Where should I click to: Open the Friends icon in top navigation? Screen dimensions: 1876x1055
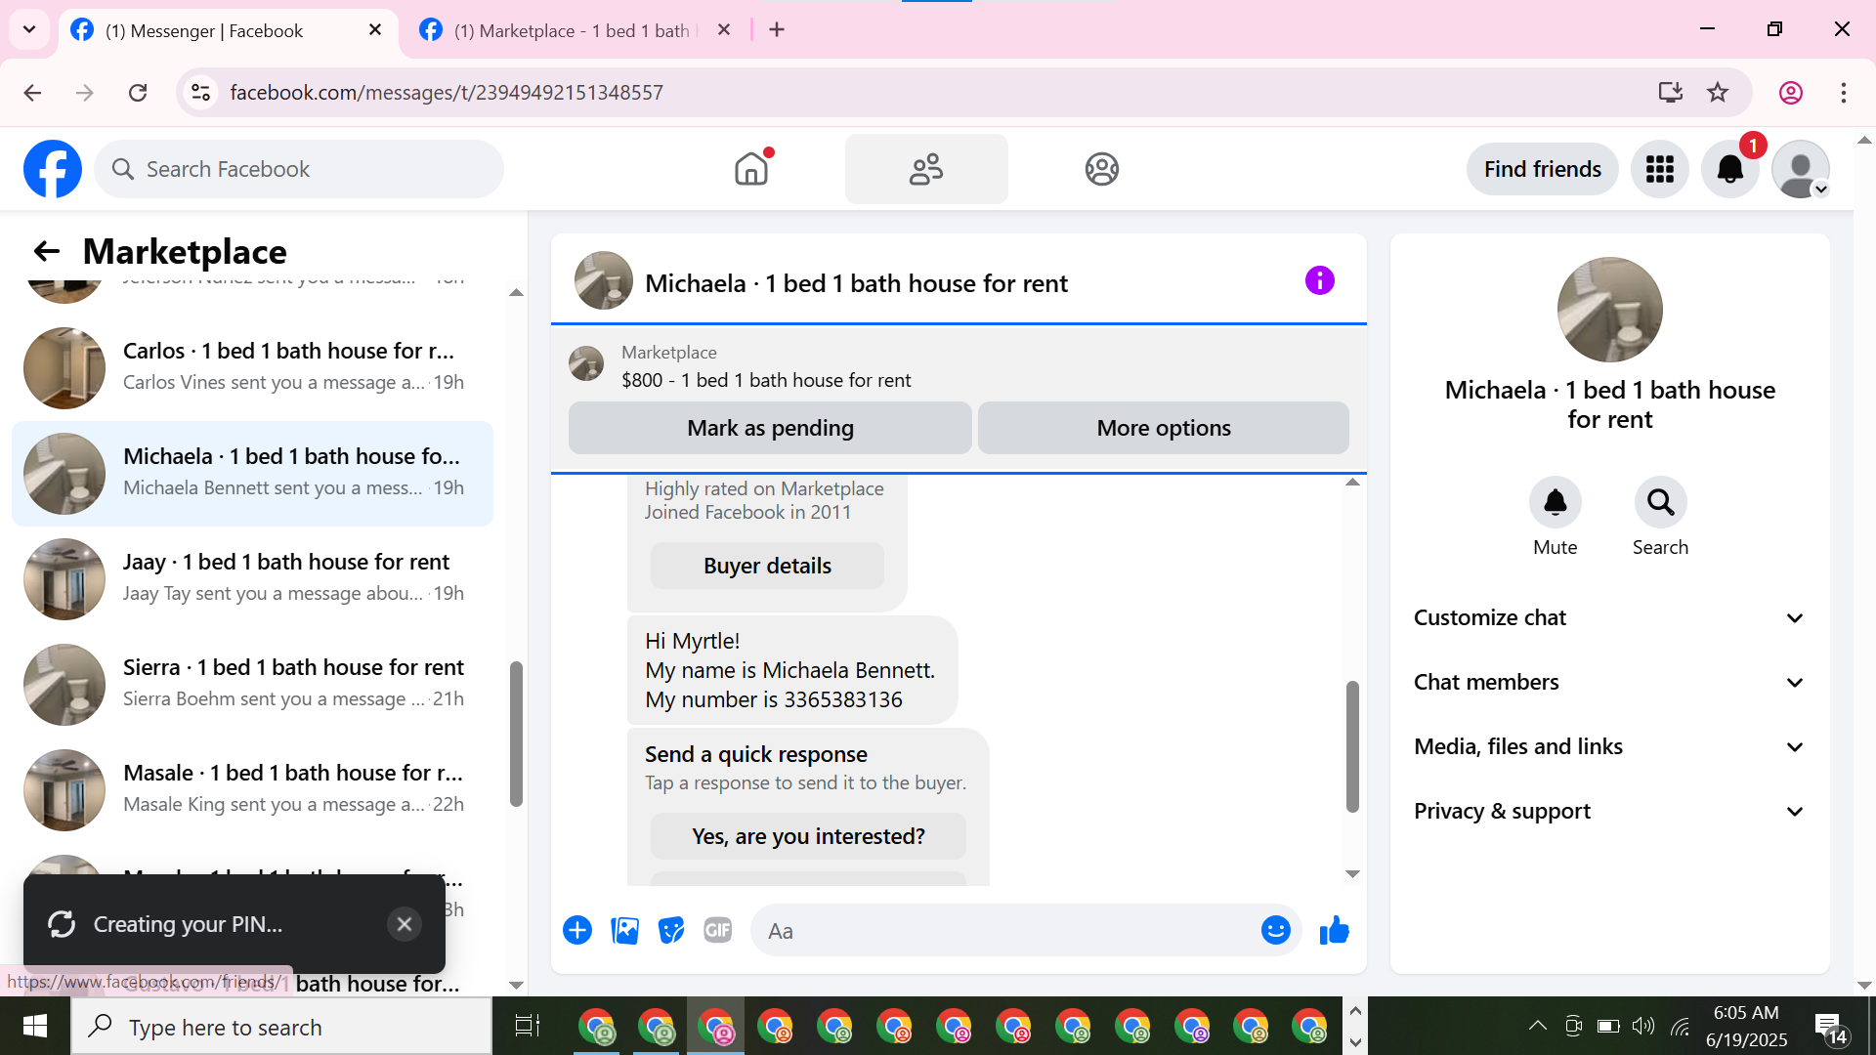click(926, 169)
